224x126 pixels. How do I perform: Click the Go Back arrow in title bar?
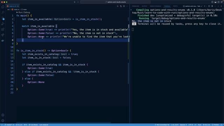[75, 2]
